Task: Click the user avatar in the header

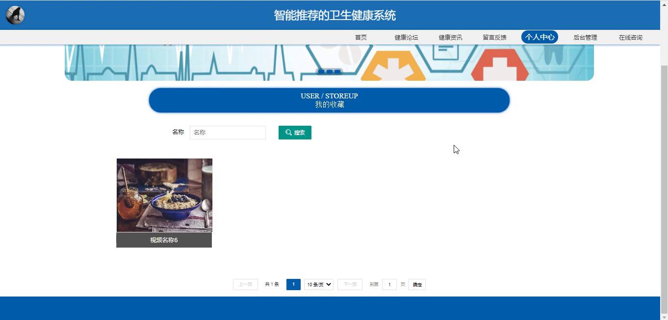Action: pyautogui.click(x=15, y=15)
